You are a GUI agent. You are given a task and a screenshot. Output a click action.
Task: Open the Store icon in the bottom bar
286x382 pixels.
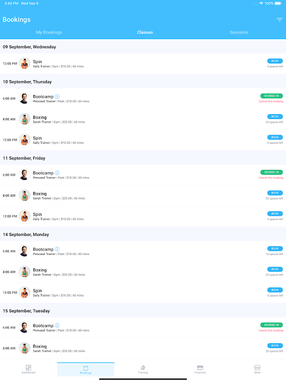(x=257, y=368)
